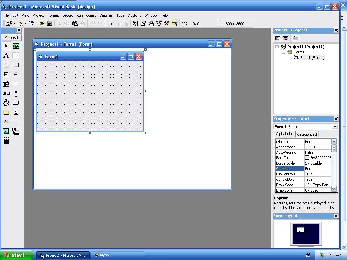Open the Debug menu
This screenshot has width=347, height=260.
(x=68, y=15)
